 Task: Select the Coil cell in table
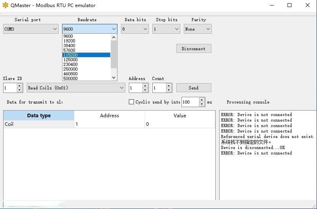(39, 124)
